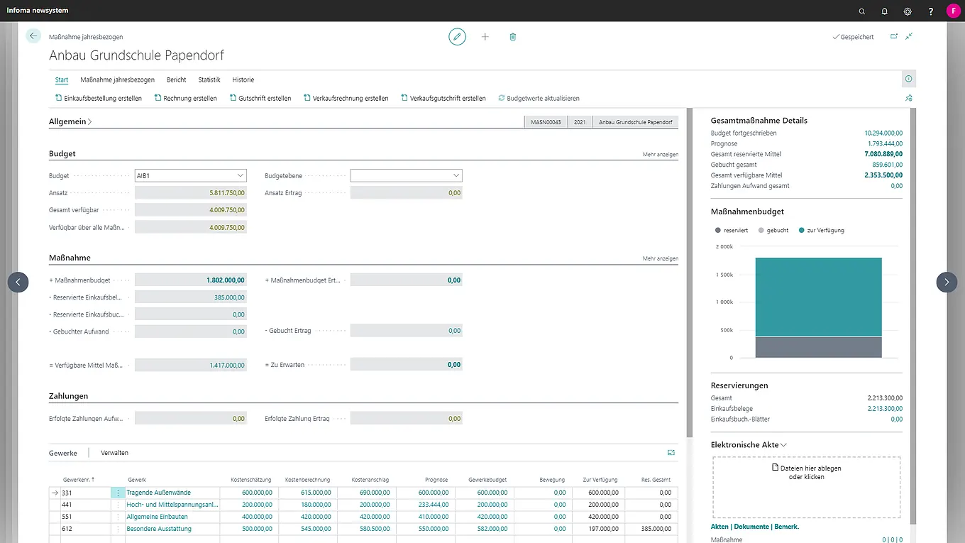Screen dimensions: 965x543
Task: Open the Budget dropdown showing AIB1
Action: click(190, 175)
